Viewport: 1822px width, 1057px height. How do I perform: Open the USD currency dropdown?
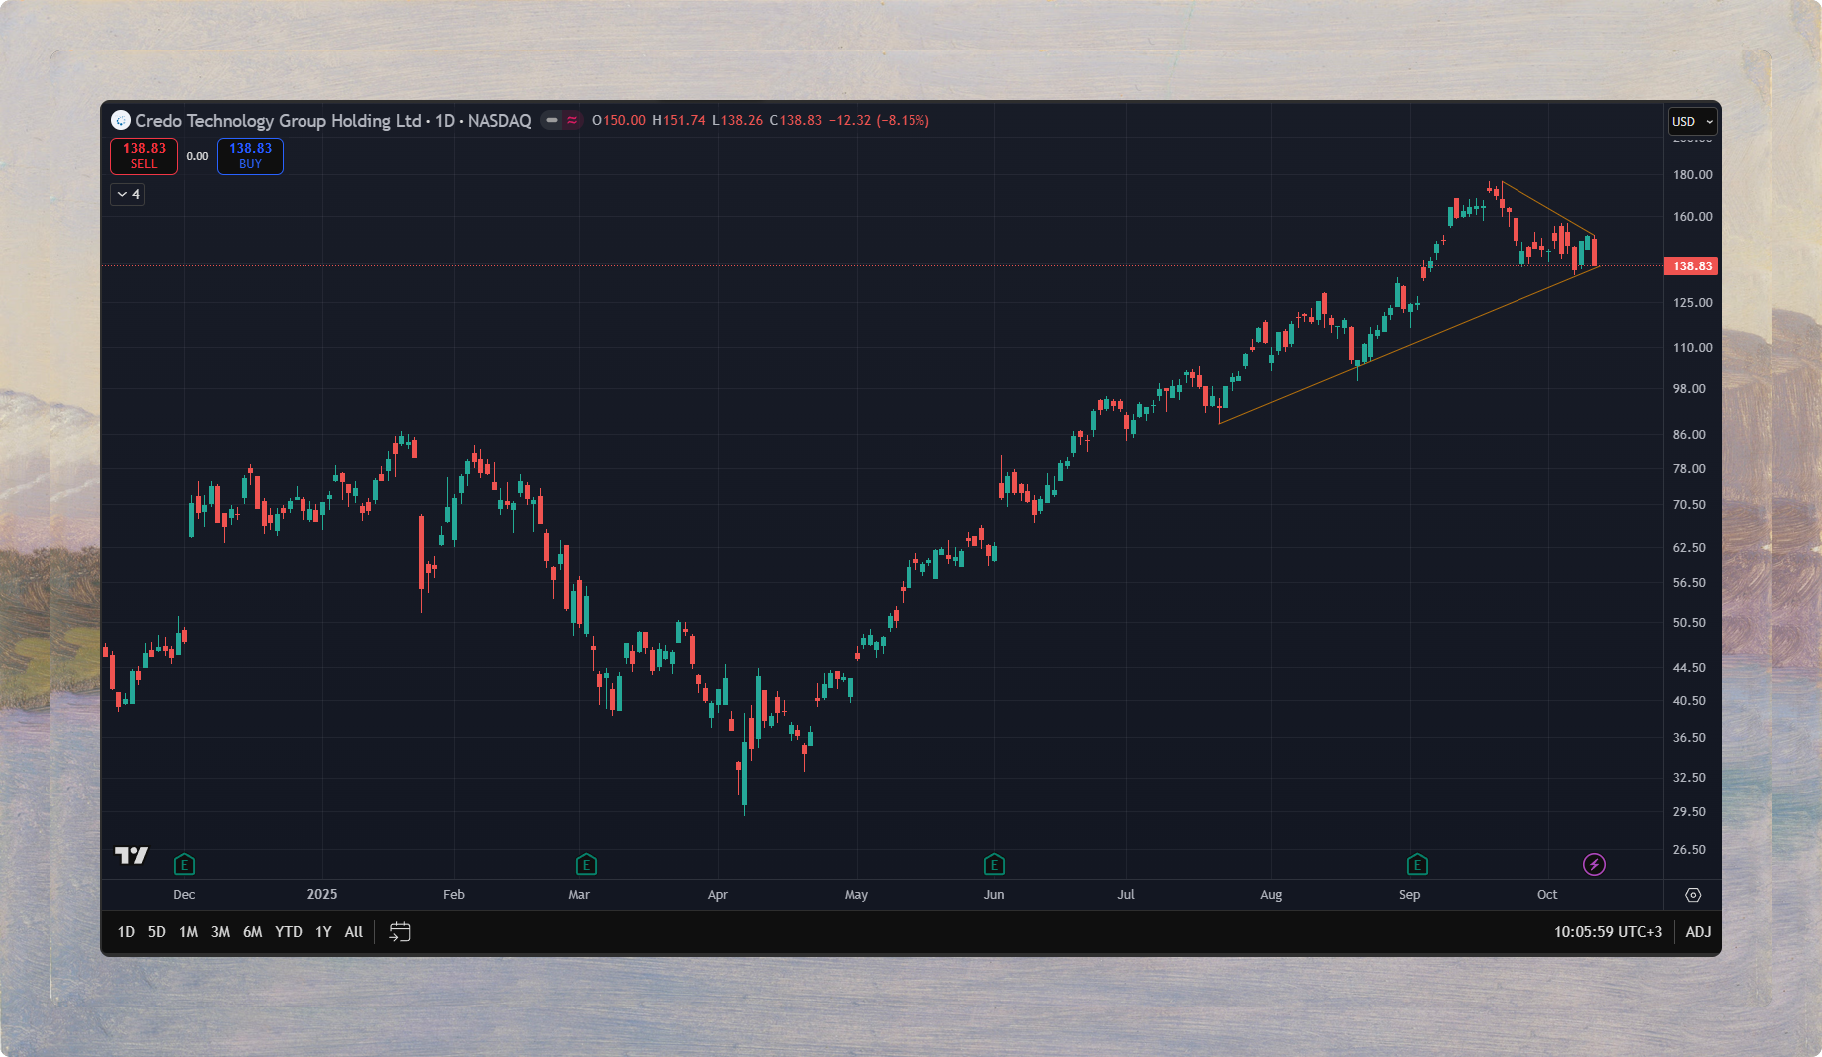coord(1693,121)
